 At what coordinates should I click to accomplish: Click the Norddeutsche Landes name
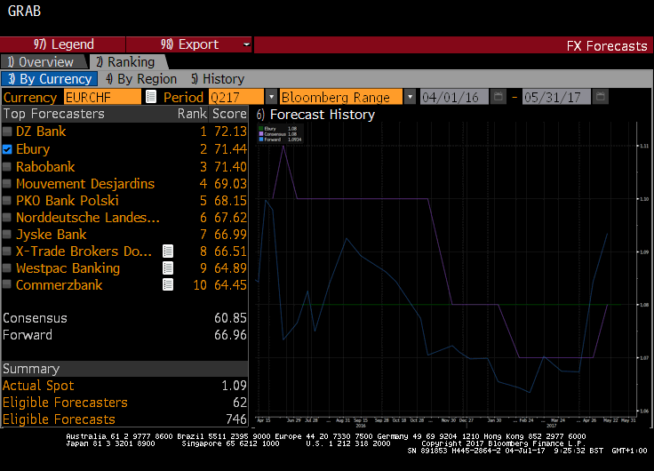(88, 218)
